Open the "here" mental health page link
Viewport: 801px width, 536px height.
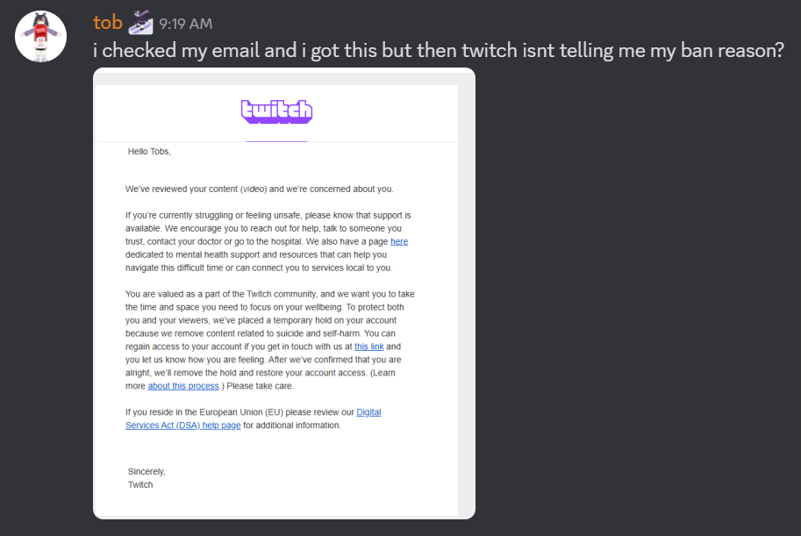[x=399, y=241]
